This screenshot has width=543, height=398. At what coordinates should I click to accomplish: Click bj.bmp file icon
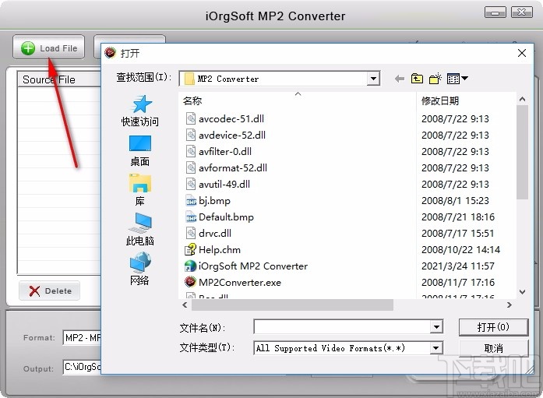click(x=191, y=201)
